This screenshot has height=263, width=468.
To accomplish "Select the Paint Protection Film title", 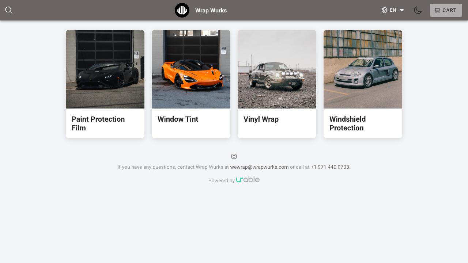I will [x=98, y=123].
